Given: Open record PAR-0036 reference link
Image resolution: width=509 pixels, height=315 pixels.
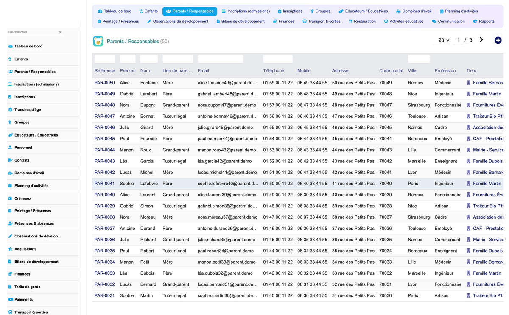Looking at the screenshot, I should click(104, 240).
